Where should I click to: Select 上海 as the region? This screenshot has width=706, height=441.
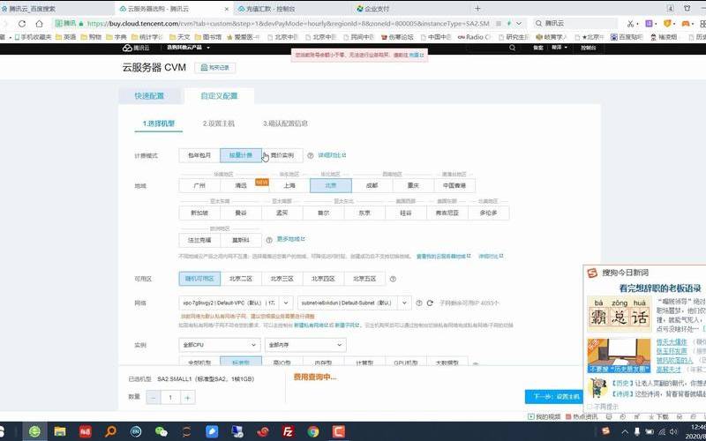[x=289, y=186]
